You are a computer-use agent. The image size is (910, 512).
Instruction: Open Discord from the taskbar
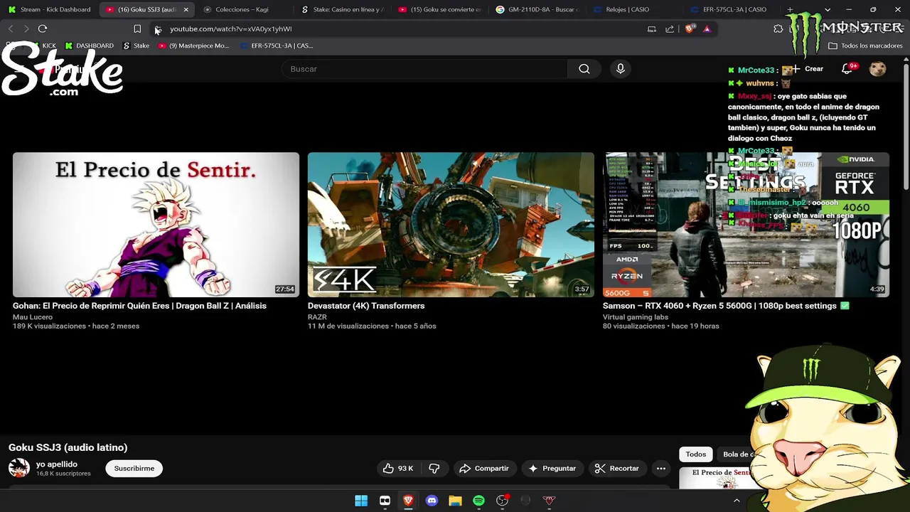click(432, 501)
